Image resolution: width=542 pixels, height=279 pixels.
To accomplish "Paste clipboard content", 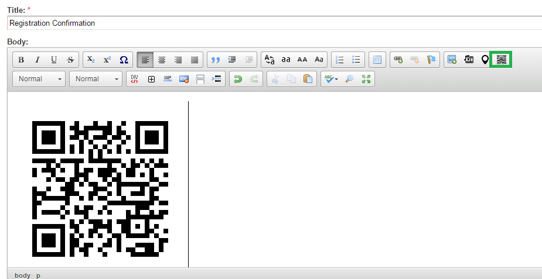I will coord(308,79).
